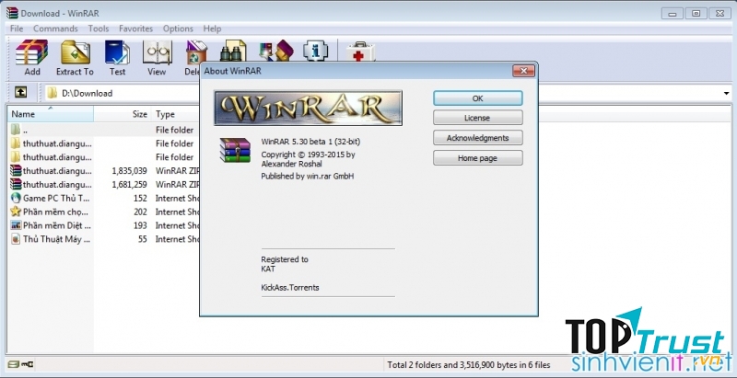Click the Add archive toolbar icon
This screenshot has width=737, height=378.
tap(32, 52)
